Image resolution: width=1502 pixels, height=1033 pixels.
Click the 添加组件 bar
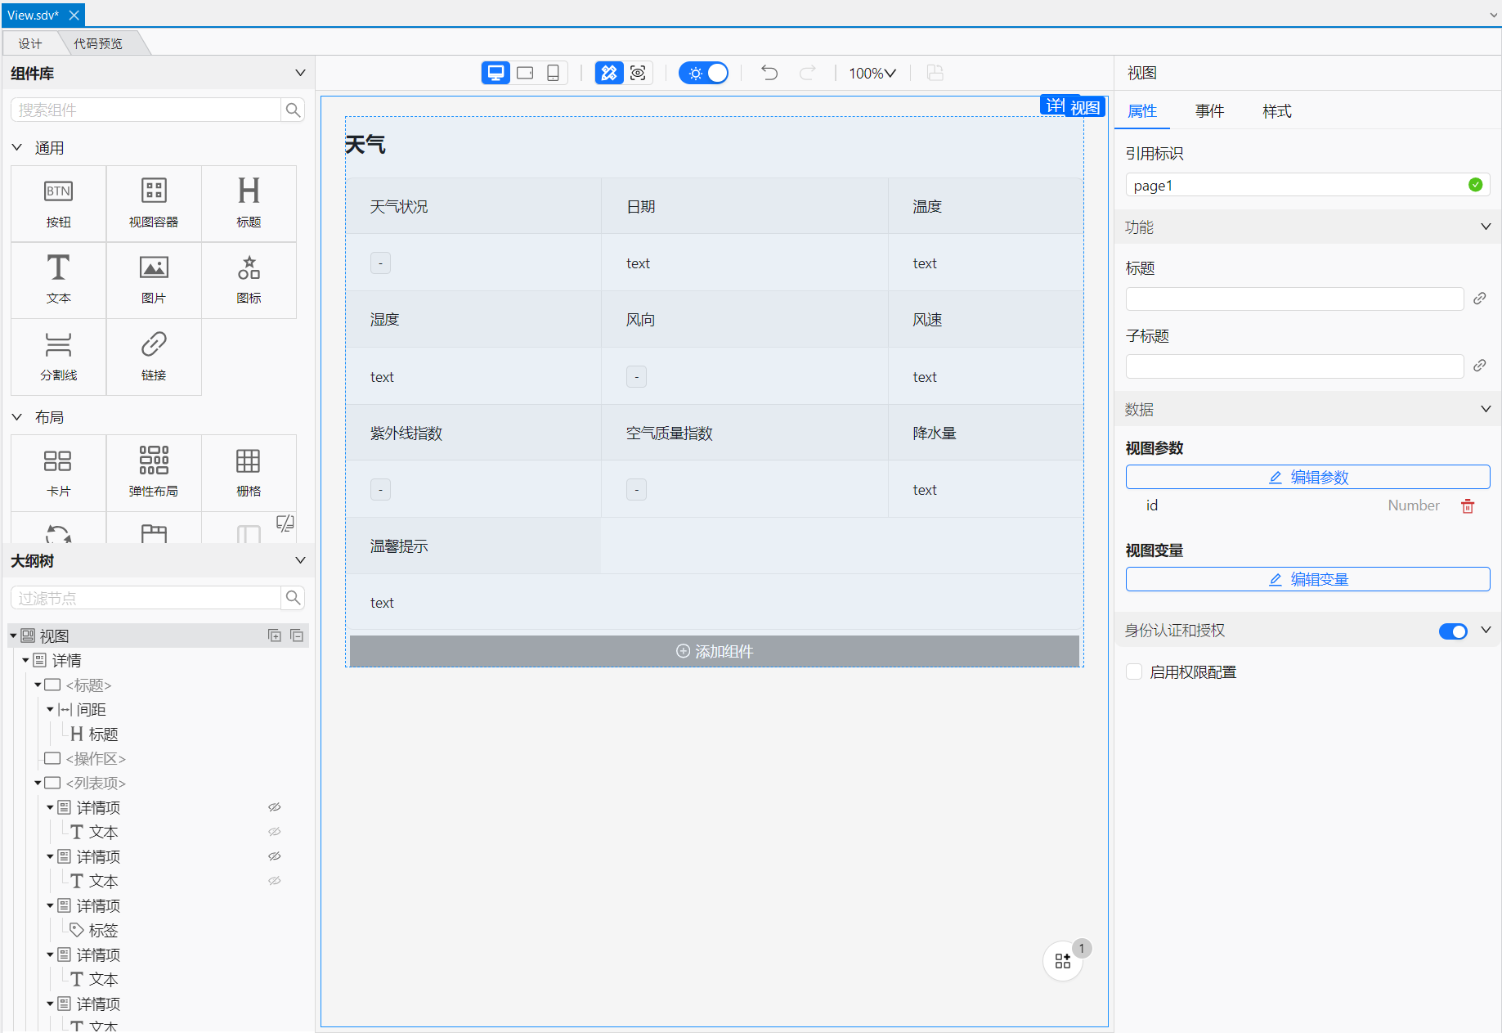[x=714, y=651]
